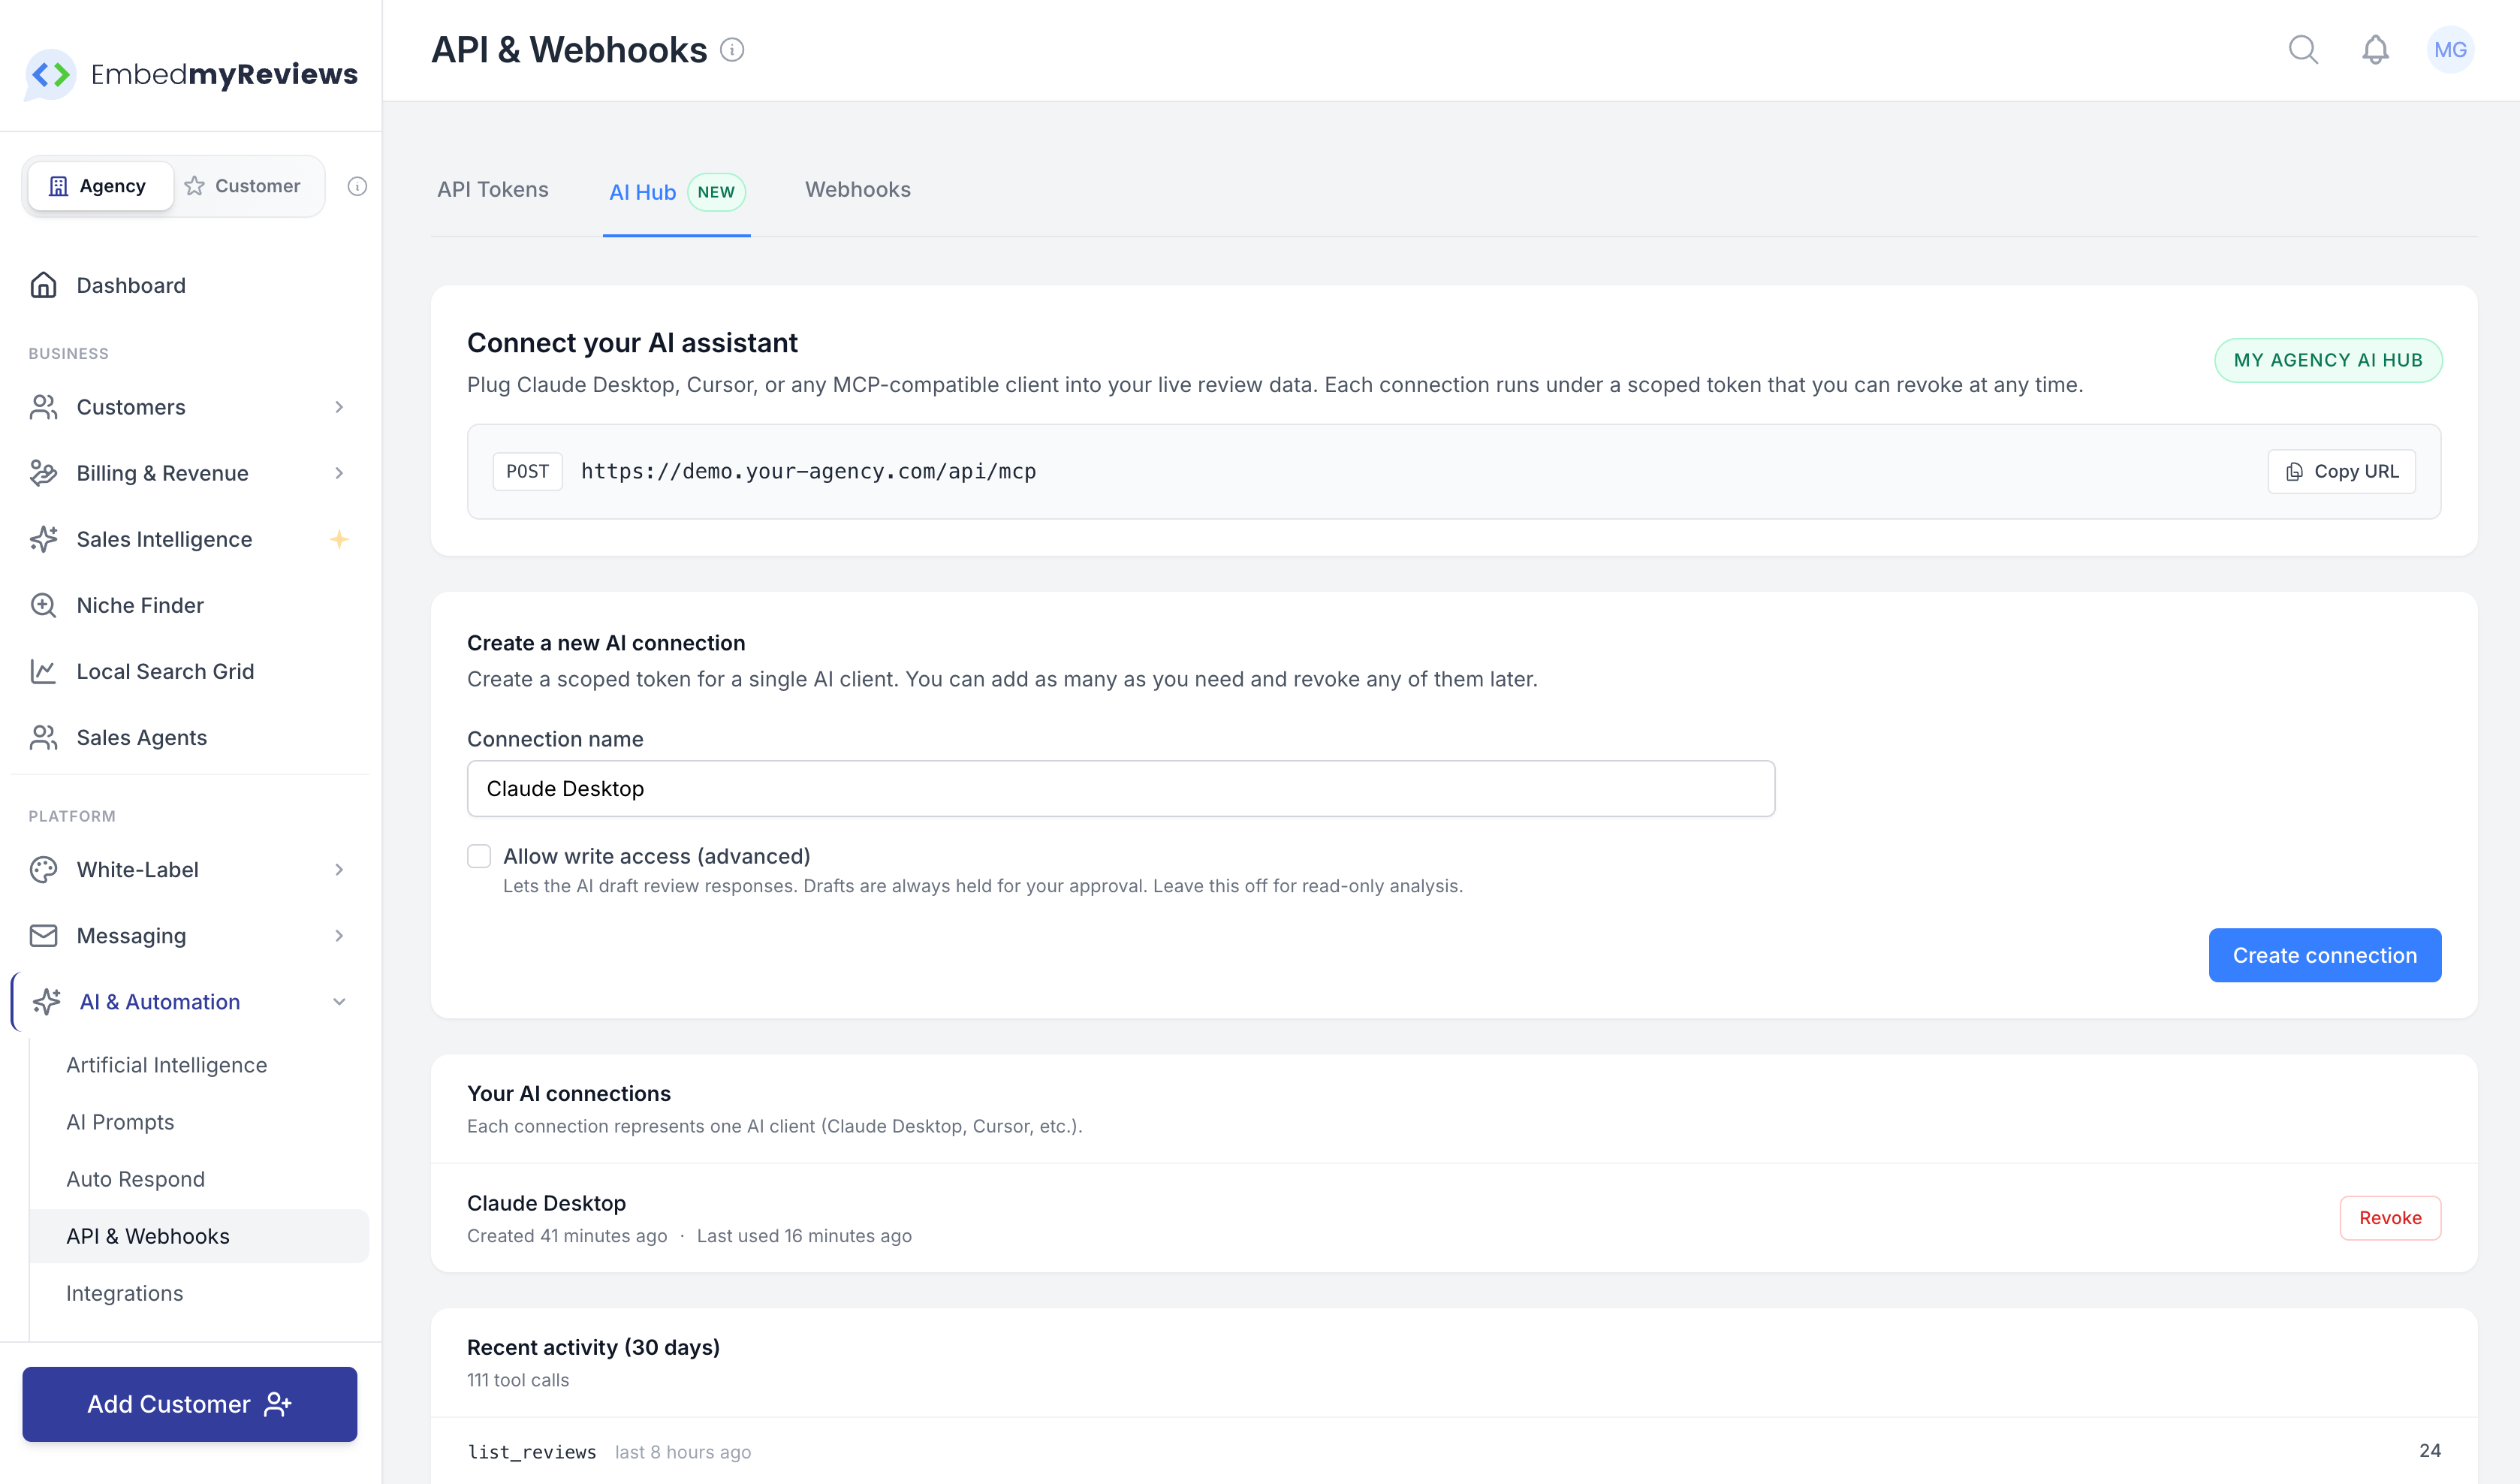2520x1484 pixels.
Task: Click the MG user avatar
Action: click(2449, 49)
